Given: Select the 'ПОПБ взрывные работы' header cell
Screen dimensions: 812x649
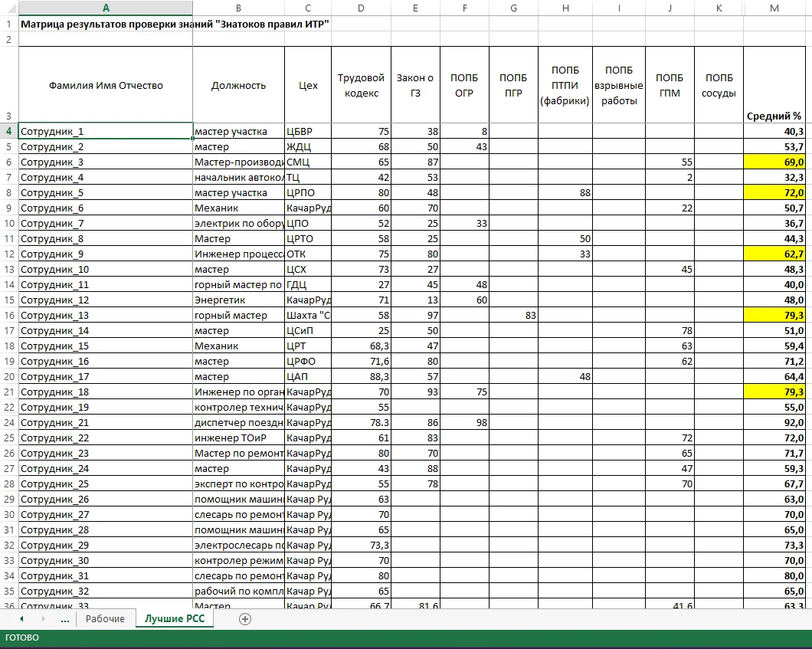Looking at the screenshot, I should [x=619, y=85].
